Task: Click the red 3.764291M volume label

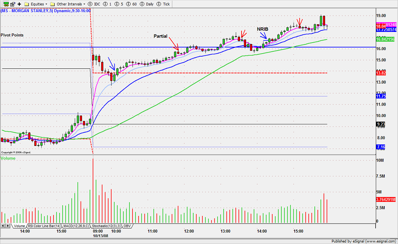Action: 386,200
